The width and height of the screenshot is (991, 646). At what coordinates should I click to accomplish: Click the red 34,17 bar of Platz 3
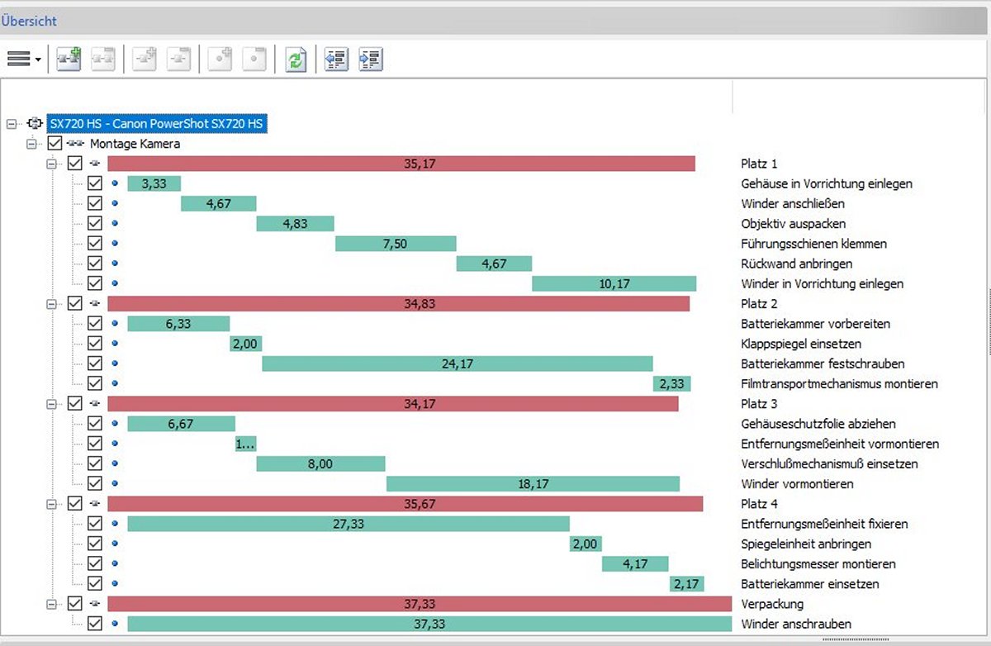click(393, 404)
